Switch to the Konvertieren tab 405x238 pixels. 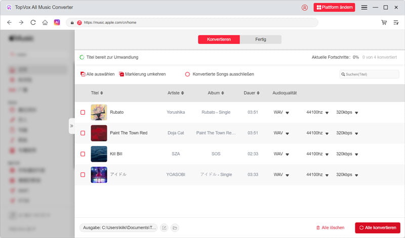pos(219,39)
